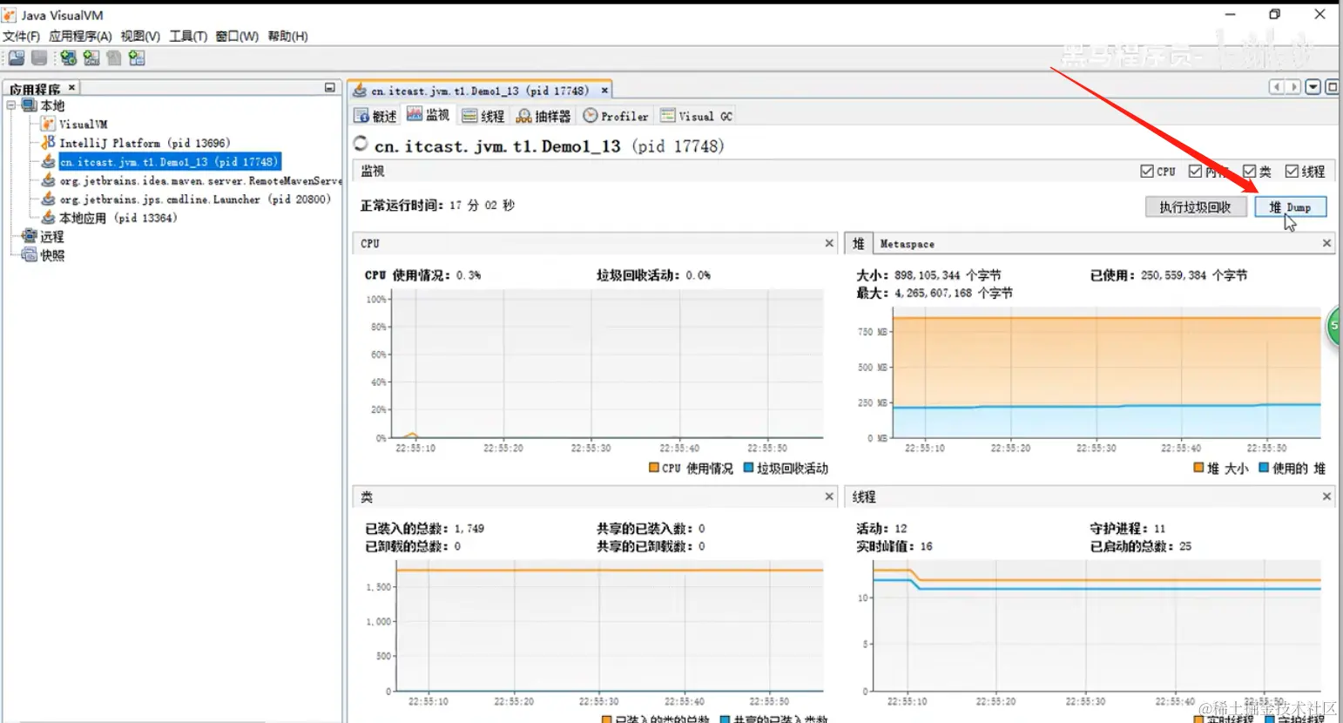Open the 文件(F) menu

21,36
